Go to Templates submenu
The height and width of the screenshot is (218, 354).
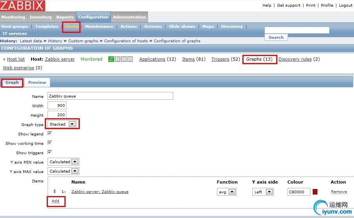coord(47,27)
